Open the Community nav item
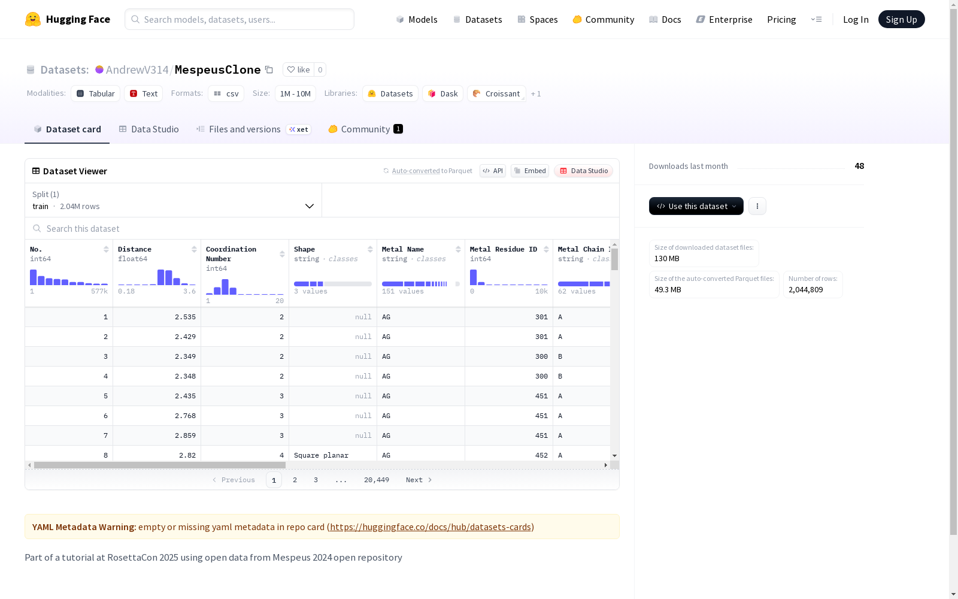 [604, 19]
